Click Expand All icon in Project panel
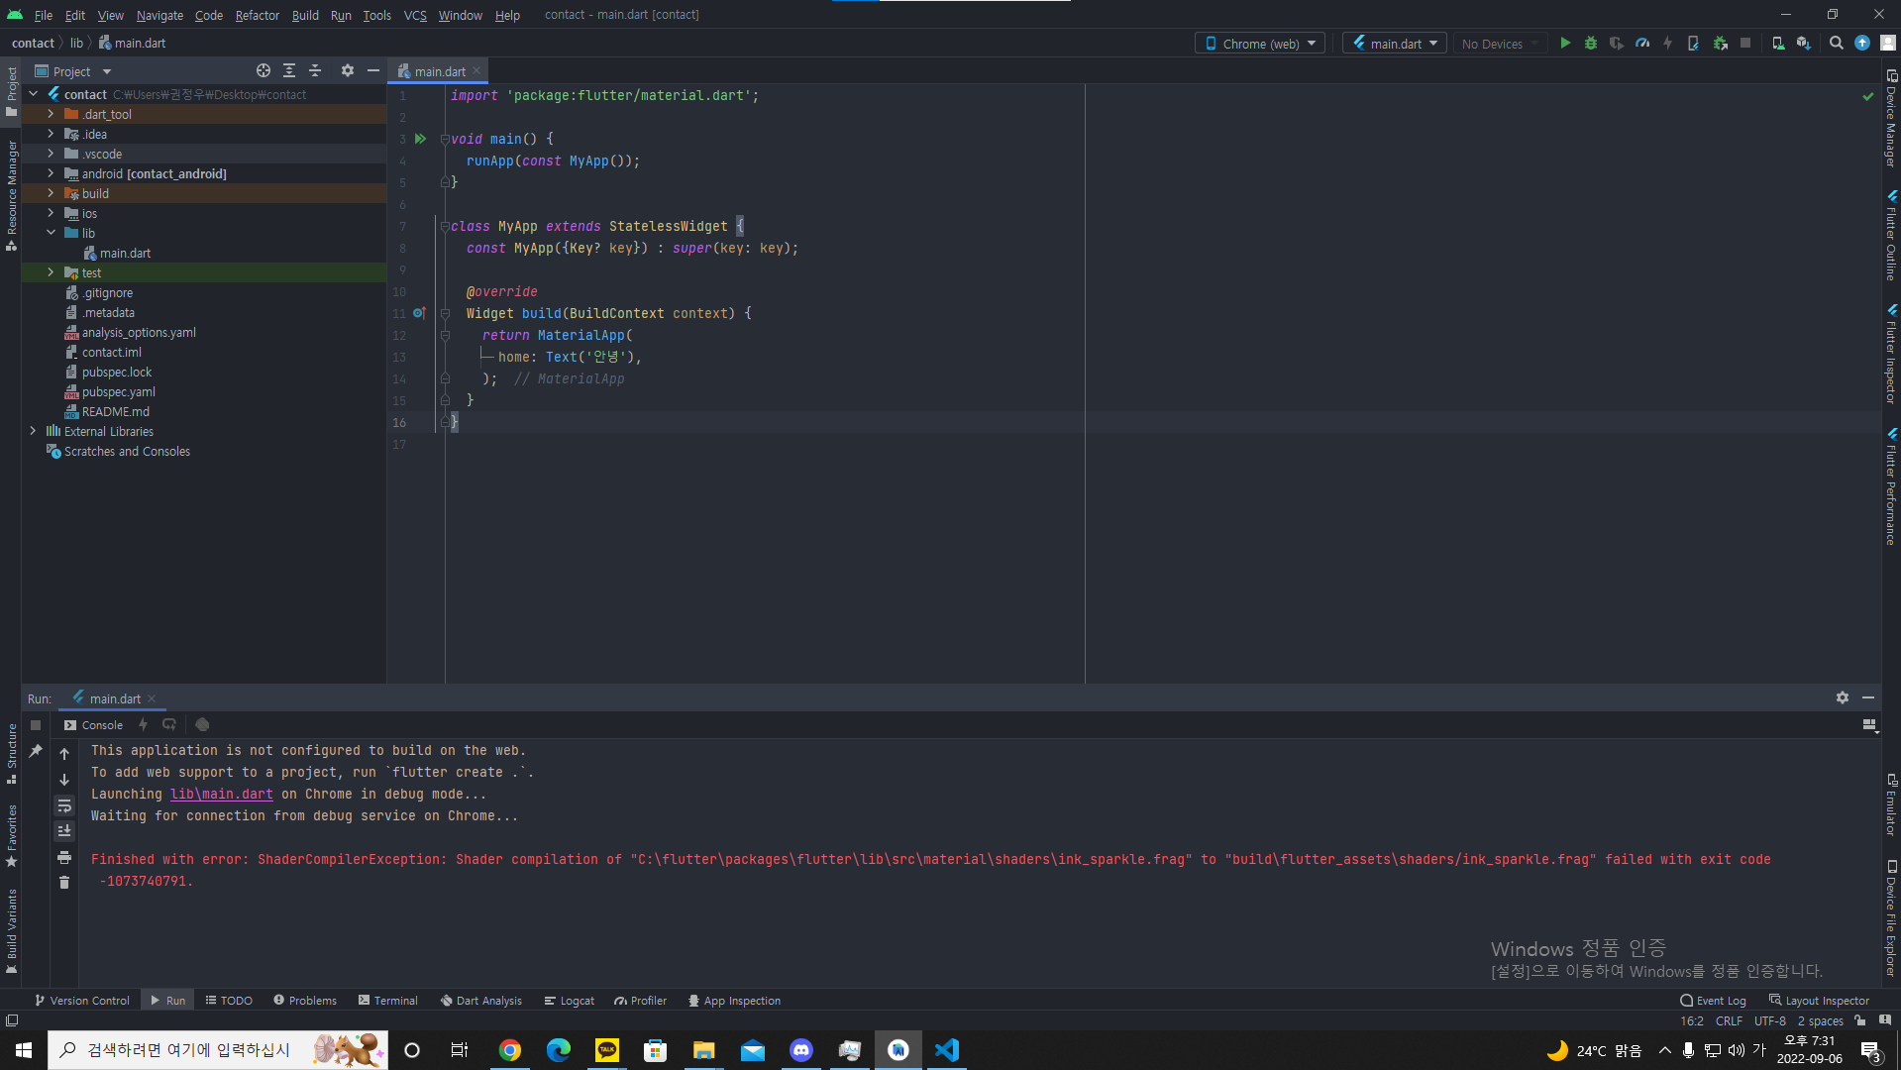Viewport: 1901px width, 1070px height. [x=289, y=71]
